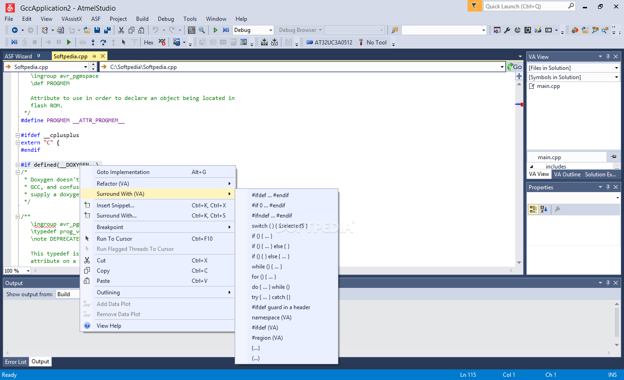Select main.cpp in VA View file list
The width and height of the screenshot is (624, 380).
tap(548, 86)
